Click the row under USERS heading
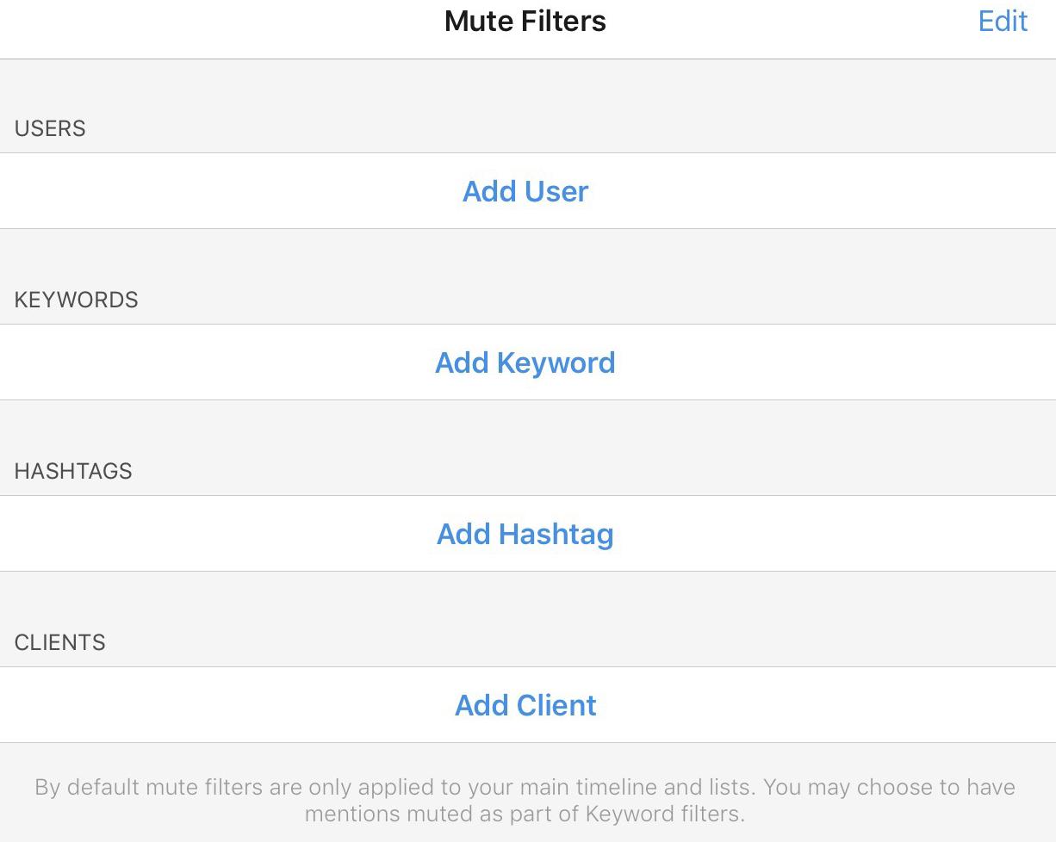1056x842 pixels. (528, 191)
